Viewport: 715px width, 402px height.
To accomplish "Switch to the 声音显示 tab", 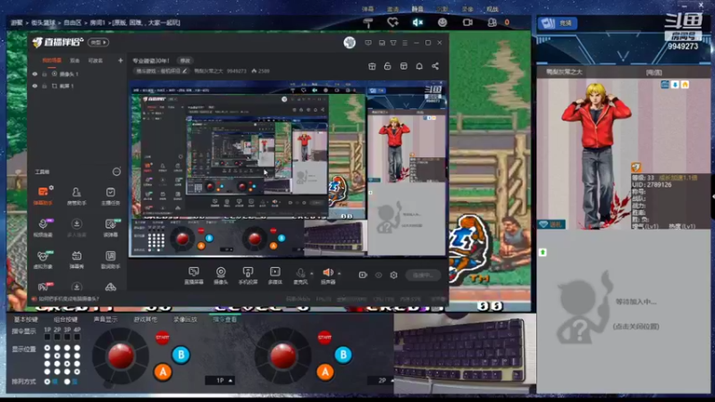I will pos(105,320).
